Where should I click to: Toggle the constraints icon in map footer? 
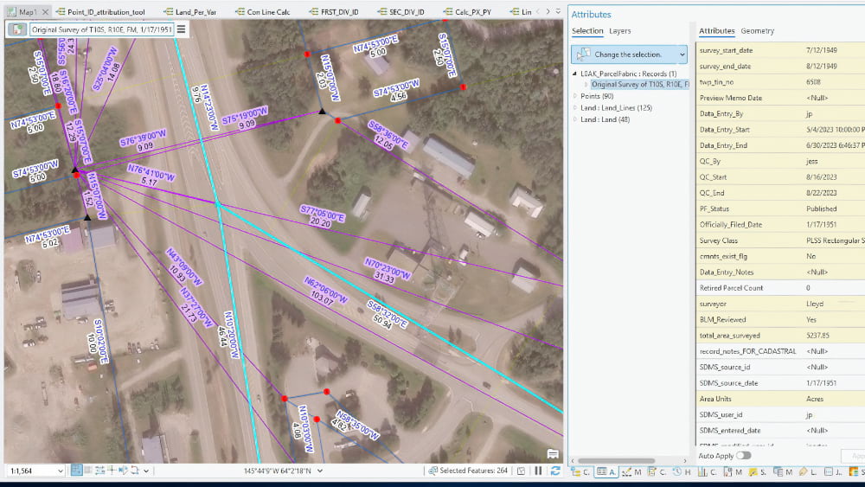point(99,471)
